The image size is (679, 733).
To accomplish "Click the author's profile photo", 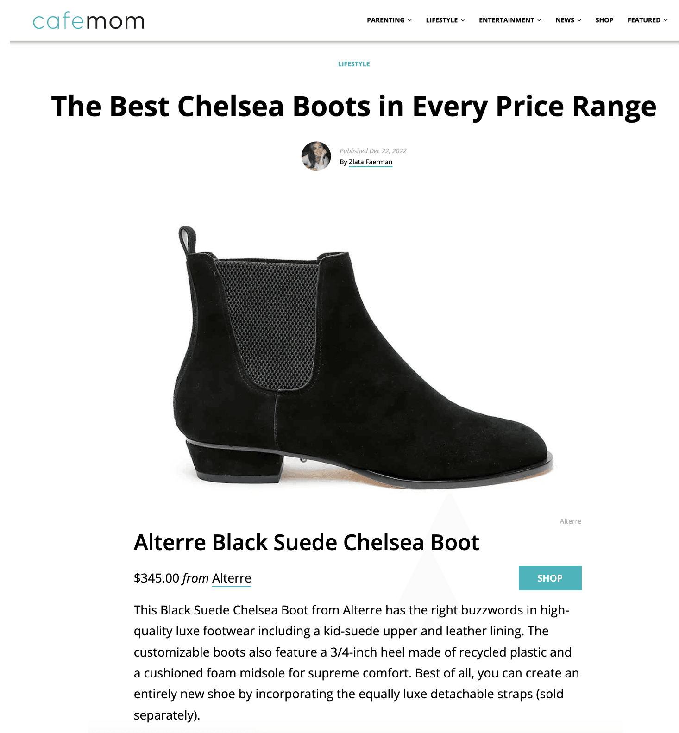I will pyautogui.click(x=317, y=156).
